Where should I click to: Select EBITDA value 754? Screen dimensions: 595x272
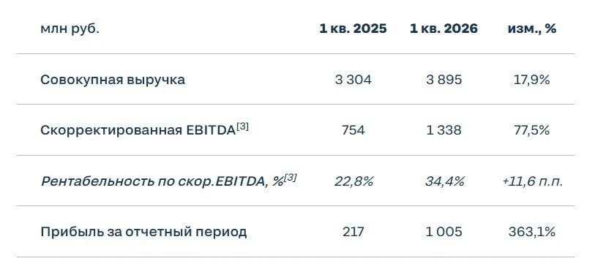click(x=353, y=130)
